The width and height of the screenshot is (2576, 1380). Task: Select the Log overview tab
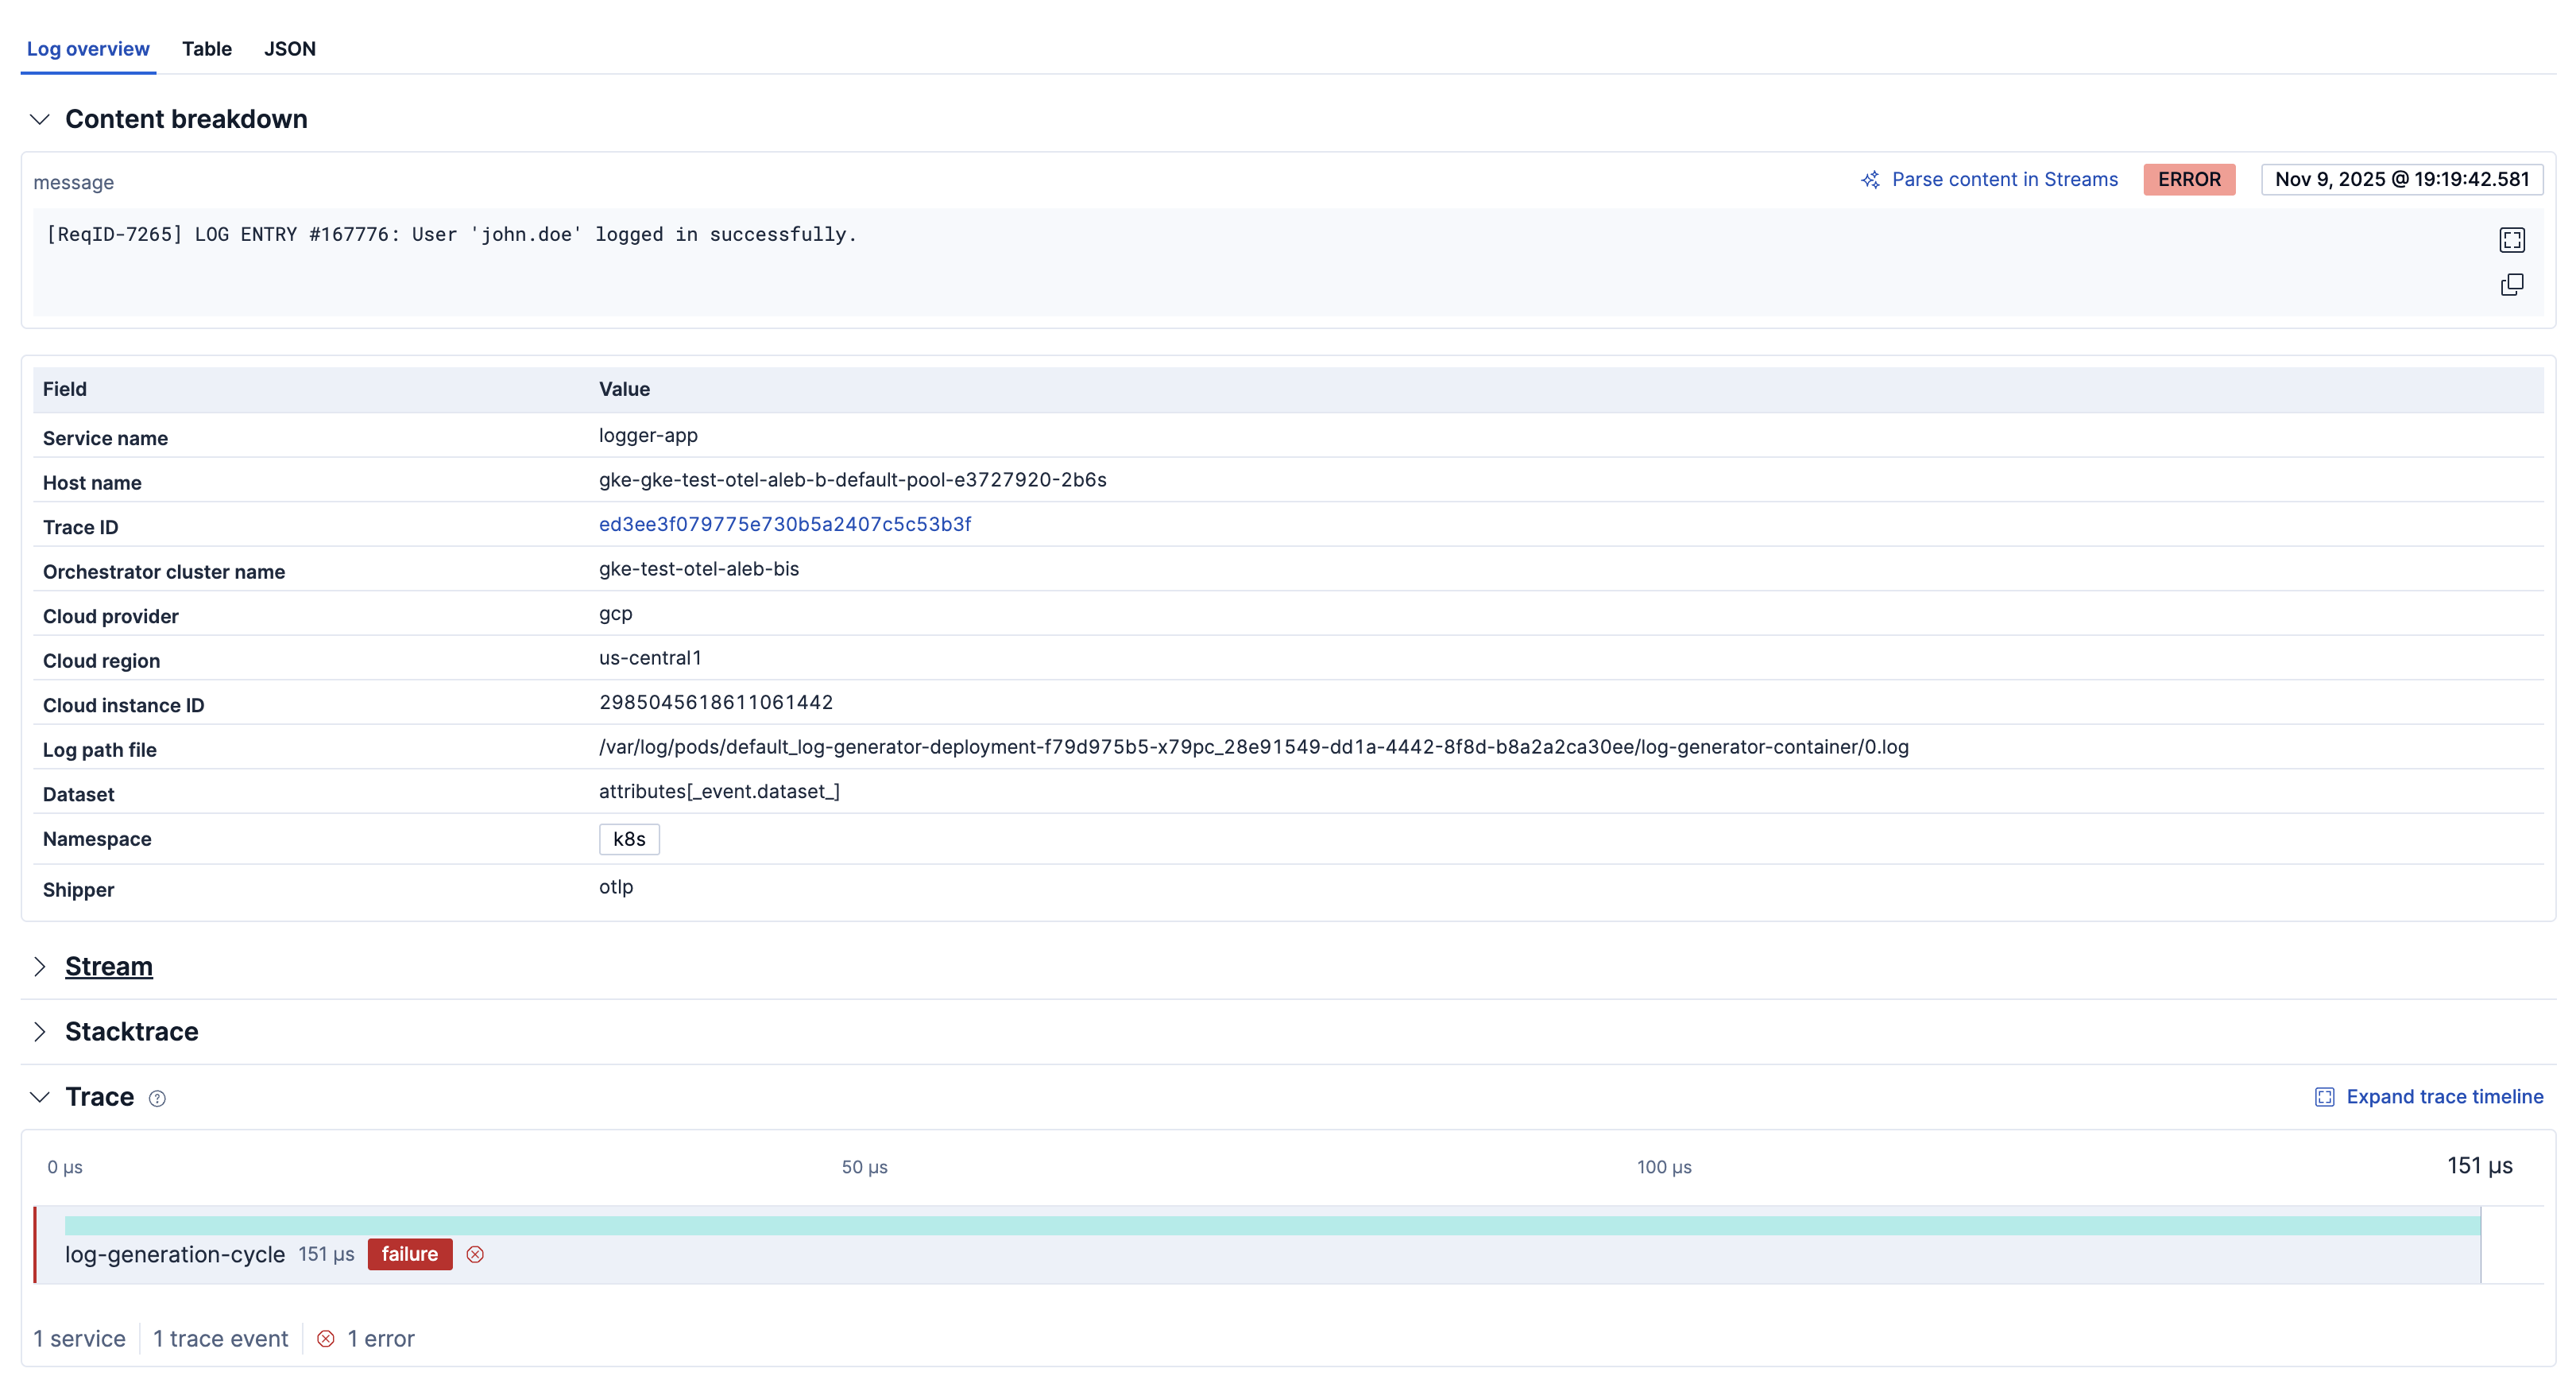[88, 49]
